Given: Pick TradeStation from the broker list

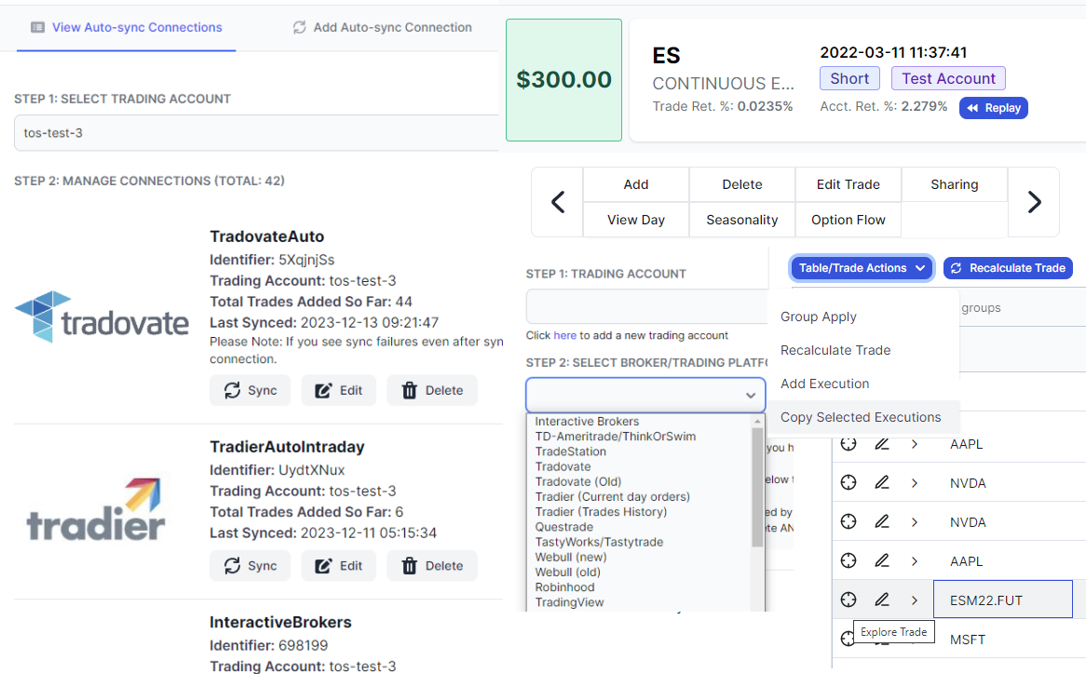Looking at the screenshot, I should (x=570, y=452).
